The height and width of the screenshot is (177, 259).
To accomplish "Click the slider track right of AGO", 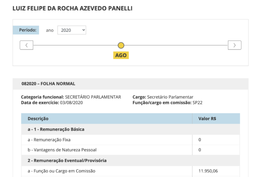I will 176,45.
